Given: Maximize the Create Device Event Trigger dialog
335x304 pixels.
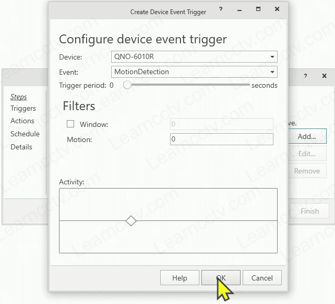Looking at the screenshot, I should (258, 9).
